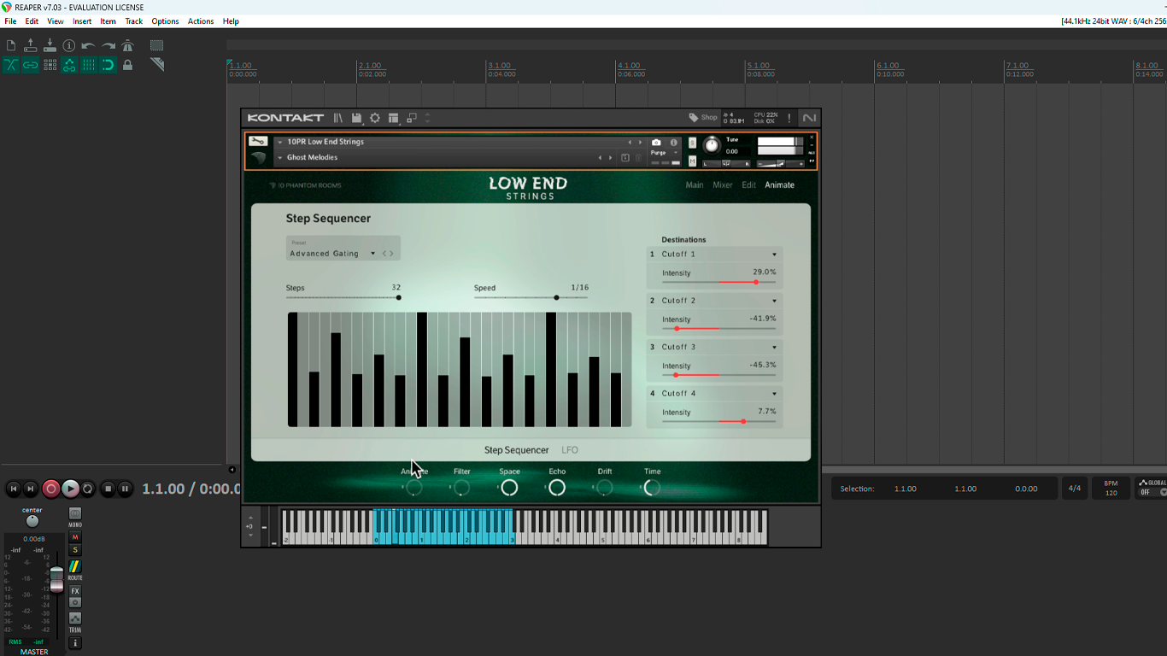The height and width of the screenshot is (656, 1167).
Task: Click the Echo knob
Action: tap(557, 488)
